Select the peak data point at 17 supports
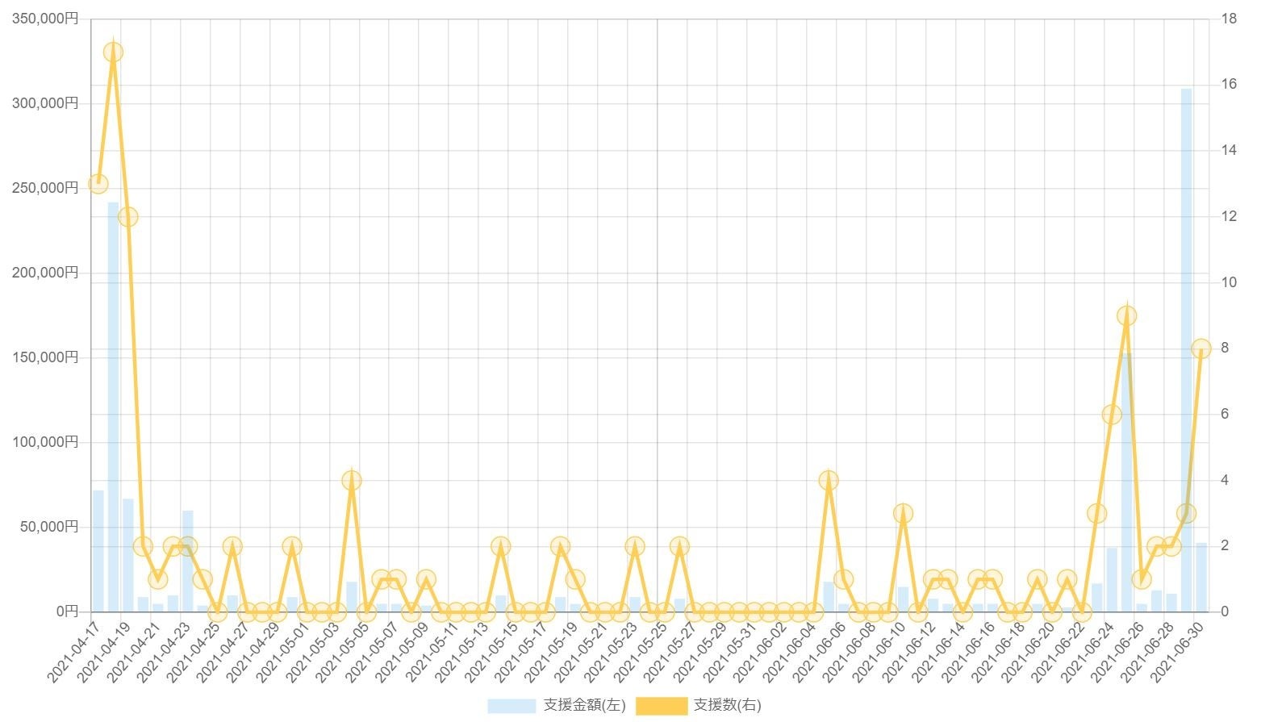1261x722 pixels. [113, 52]
